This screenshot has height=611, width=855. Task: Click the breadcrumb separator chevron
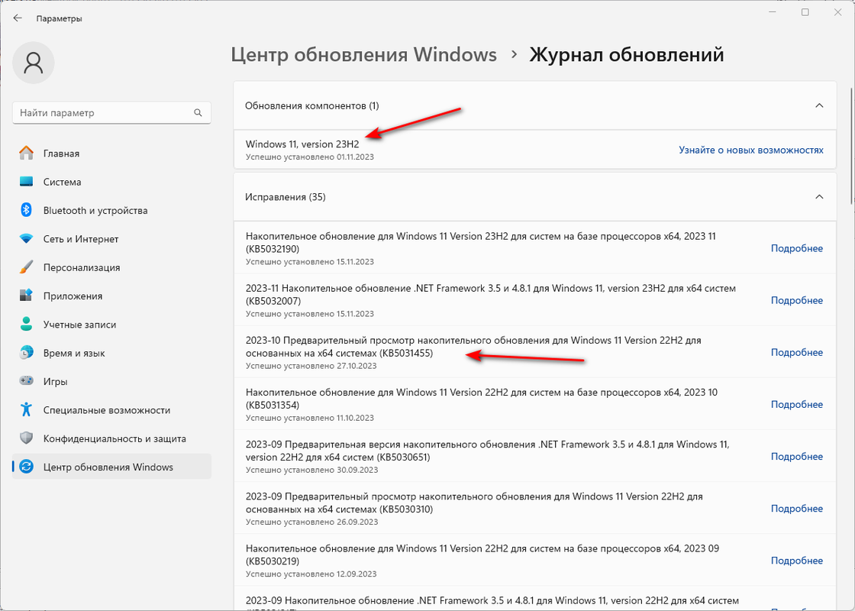(x=514, y=54)
